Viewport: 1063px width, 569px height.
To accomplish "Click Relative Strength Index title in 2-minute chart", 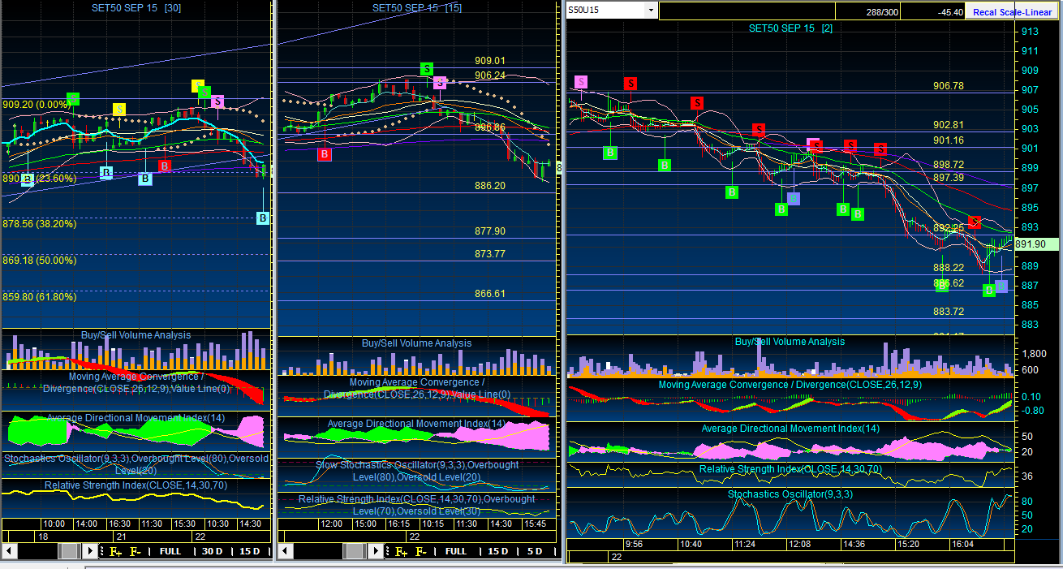I will (x=790, y=469).
